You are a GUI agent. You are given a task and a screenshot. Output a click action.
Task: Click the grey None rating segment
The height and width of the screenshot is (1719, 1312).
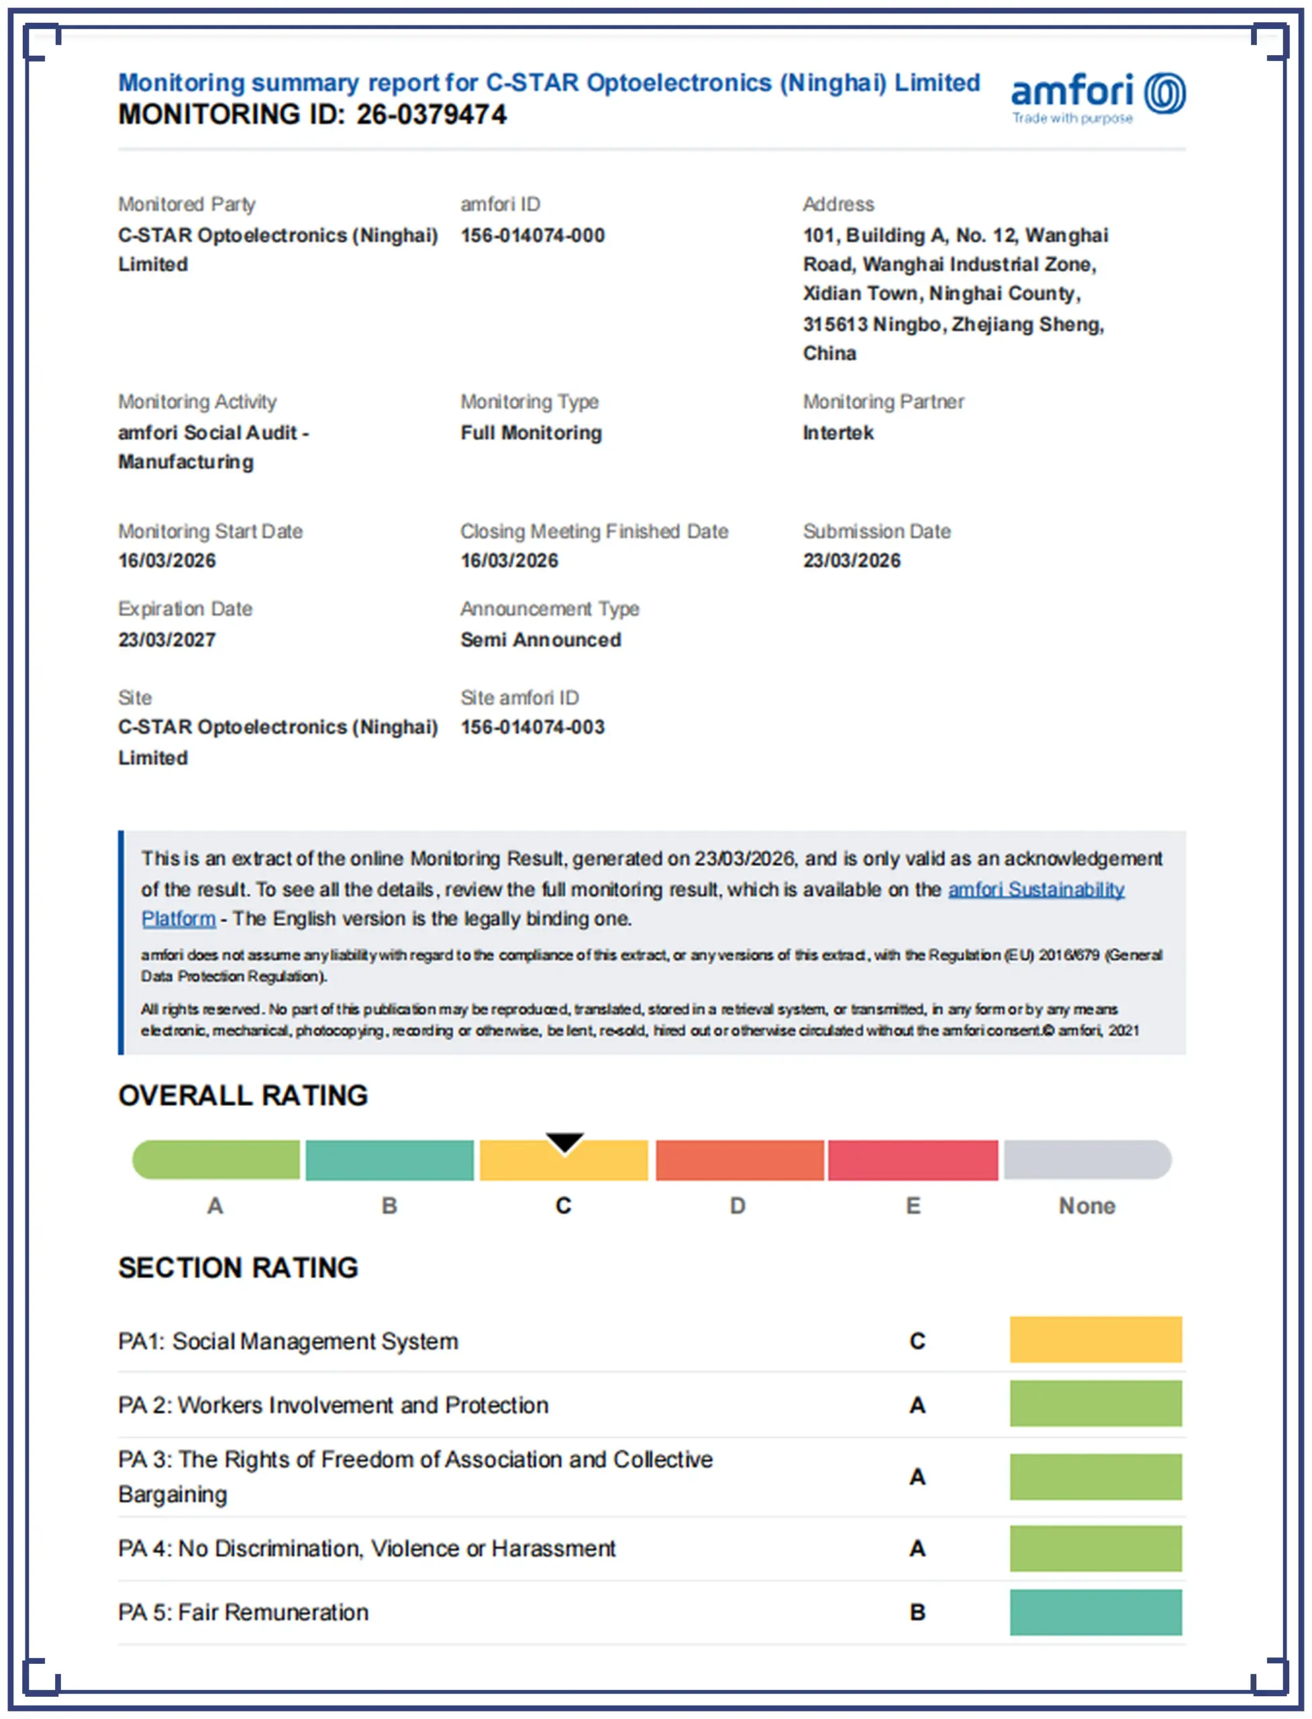[x=1088, y=1160]
